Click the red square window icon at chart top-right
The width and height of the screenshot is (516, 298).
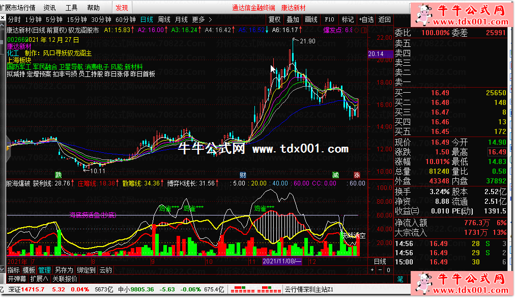(x=364, y=30)
